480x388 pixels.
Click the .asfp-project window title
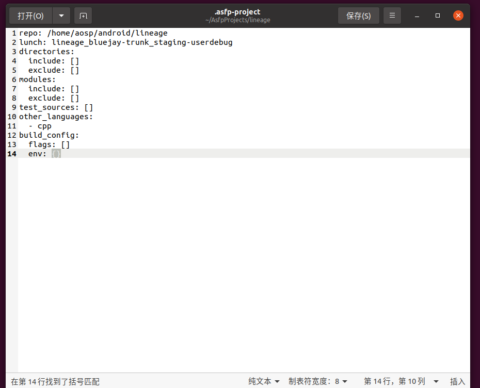(237, 12)
